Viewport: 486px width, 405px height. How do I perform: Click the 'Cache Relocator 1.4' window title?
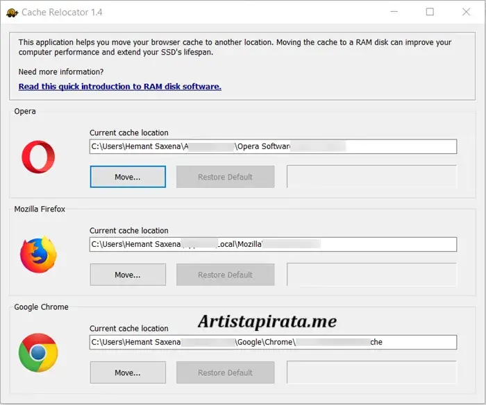[62, 12]
